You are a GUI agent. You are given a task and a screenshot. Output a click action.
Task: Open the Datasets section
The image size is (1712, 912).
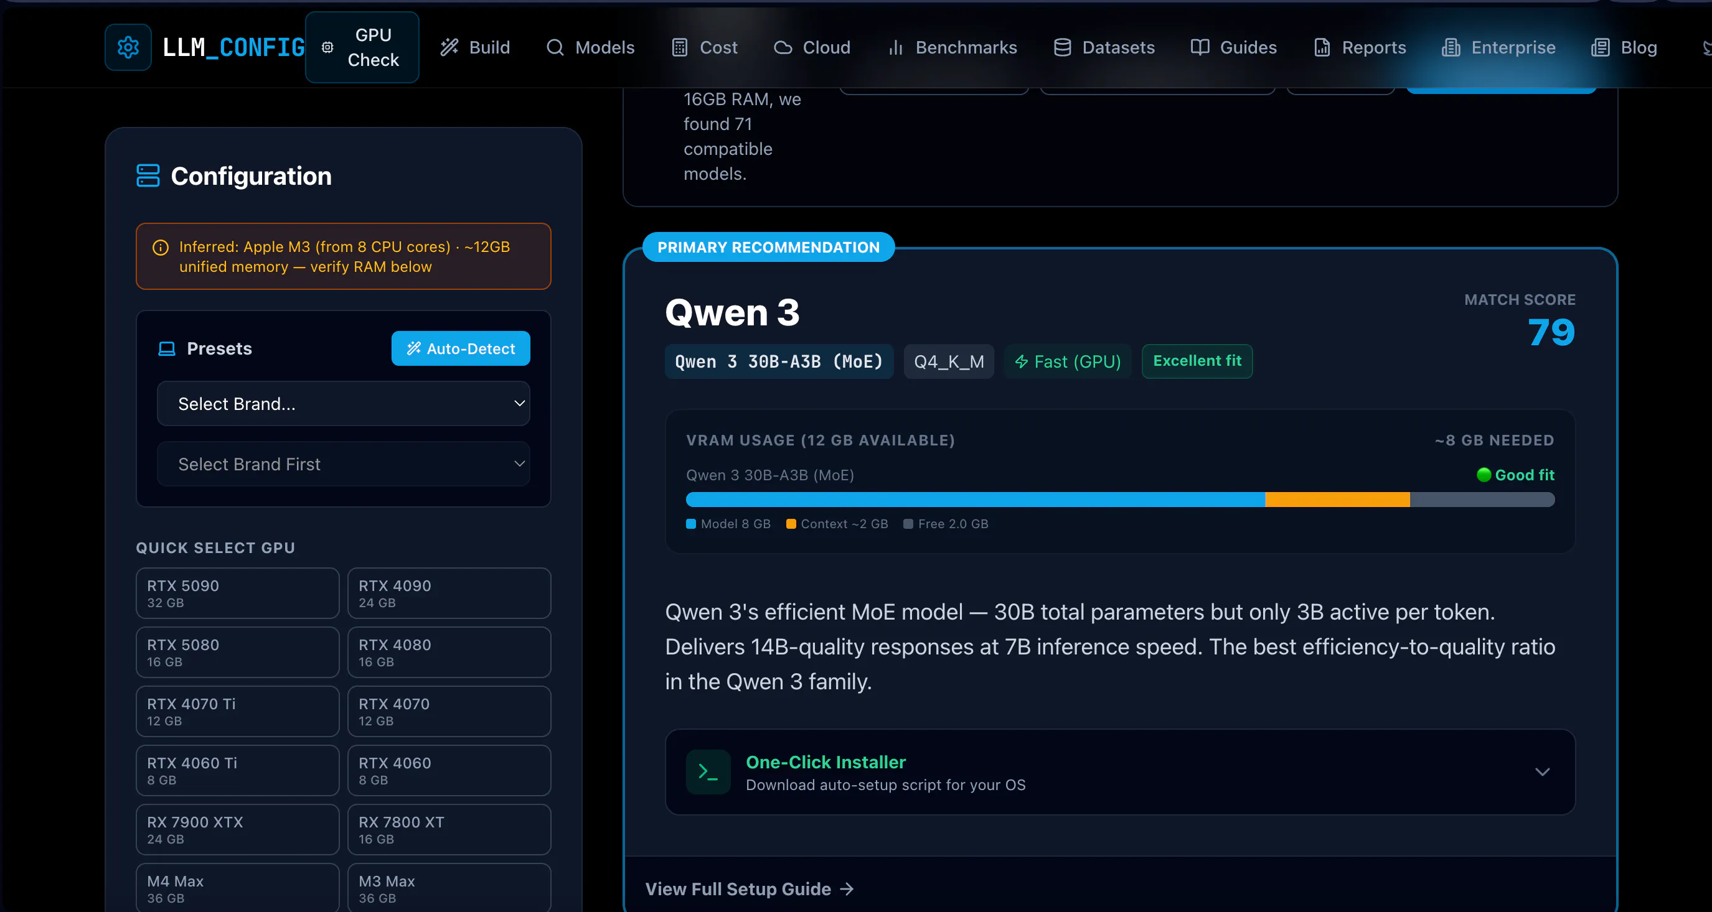tap(1104, 47)
